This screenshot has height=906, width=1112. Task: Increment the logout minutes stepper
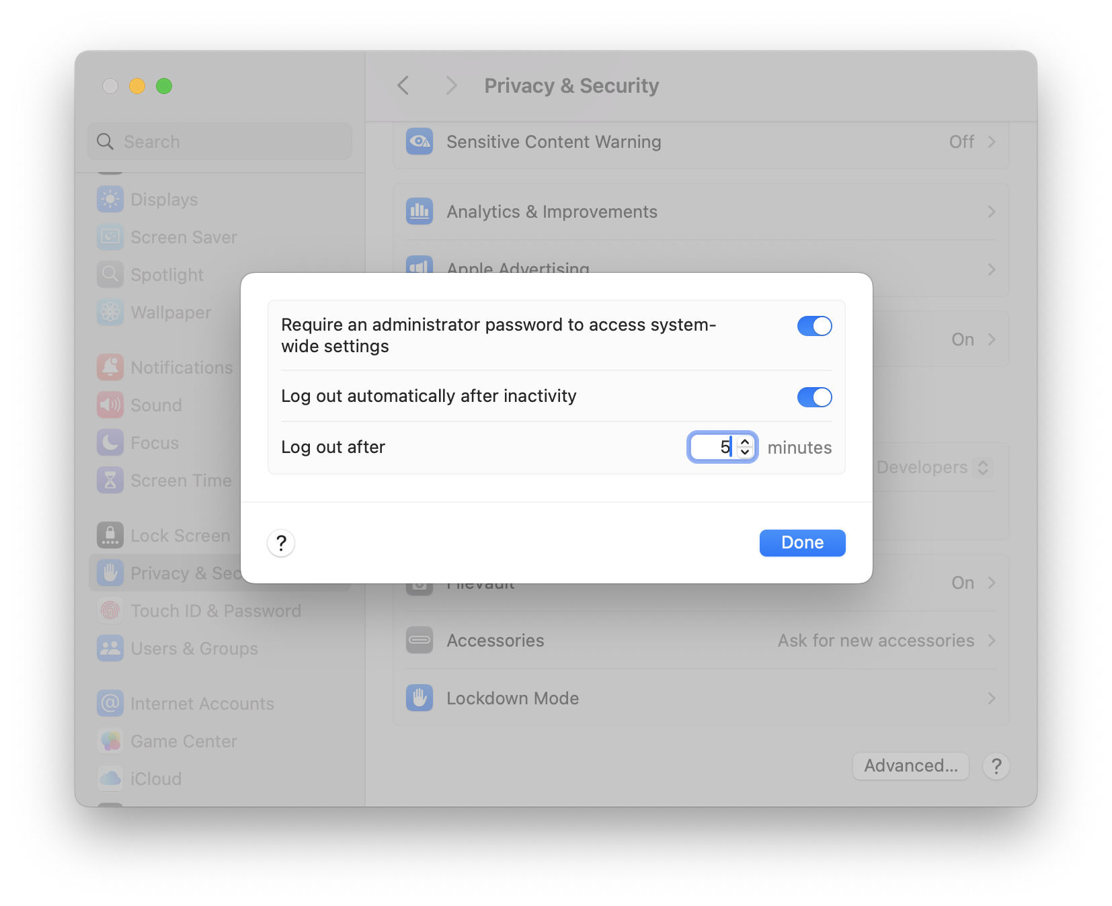745,442
